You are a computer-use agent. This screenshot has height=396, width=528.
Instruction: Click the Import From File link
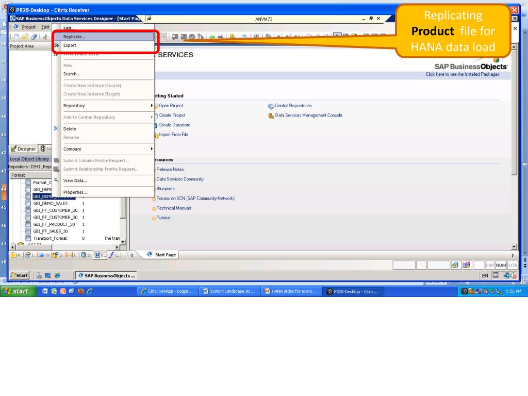pyautogui.click(x=173, y=135)
